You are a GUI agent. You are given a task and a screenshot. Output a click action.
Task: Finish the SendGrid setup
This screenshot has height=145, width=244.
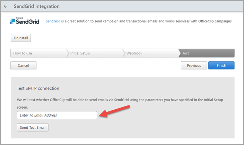(x=221, y=66)
